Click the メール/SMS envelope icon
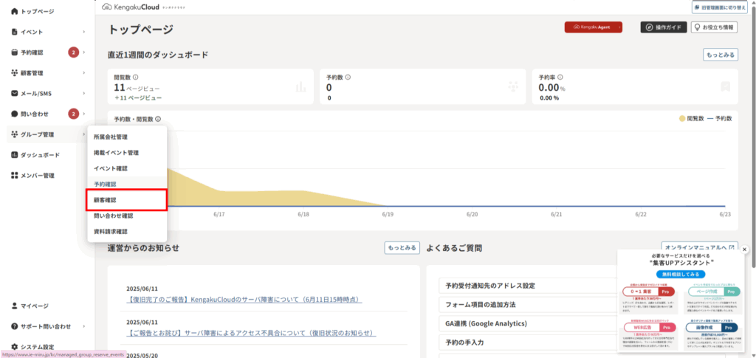756x358 pixels. click(x=15, y=94)
